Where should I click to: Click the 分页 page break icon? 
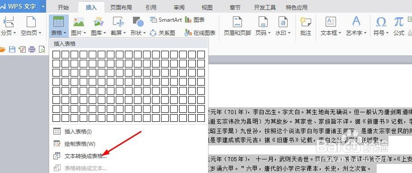(x=9, y=22)
